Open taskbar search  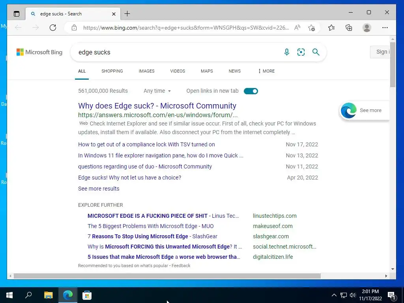click(28, 295)
